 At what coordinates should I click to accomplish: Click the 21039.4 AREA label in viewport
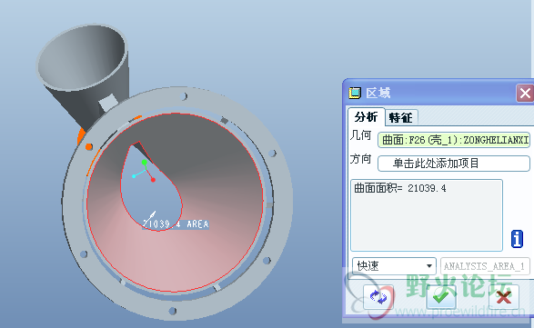[x=176, y=224]
